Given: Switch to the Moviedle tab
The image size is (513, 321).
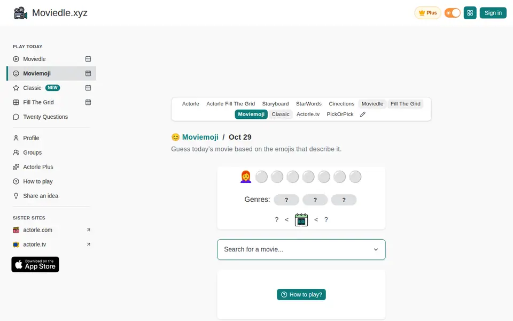Looking at the screenshot, I should [372, 104].
